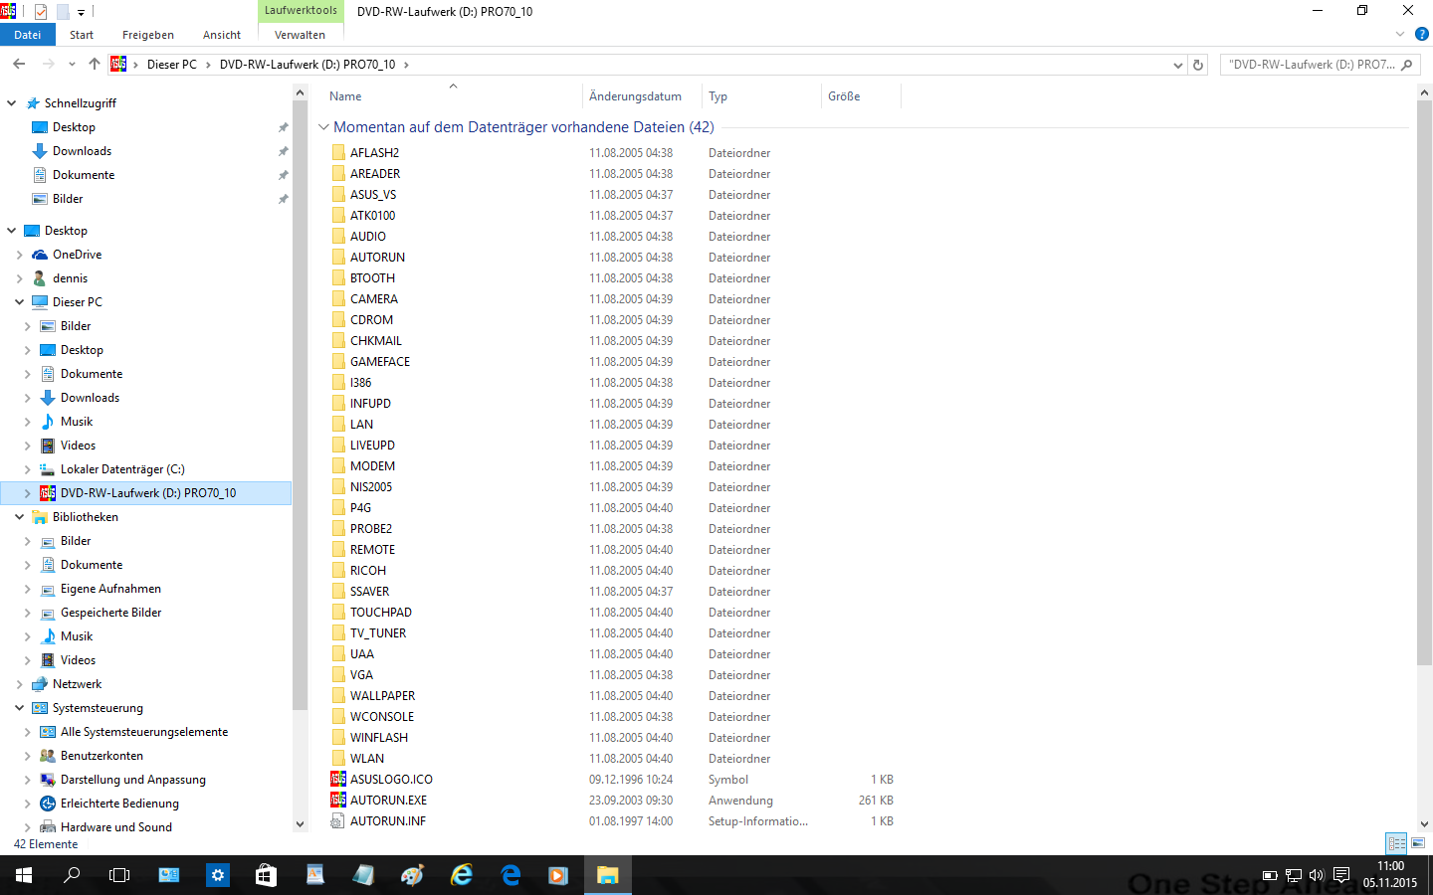The height and width of the screenshot is (895, 1433).
Task: Select the AUTORUN.EXE application icon
Action: (338, 800)
